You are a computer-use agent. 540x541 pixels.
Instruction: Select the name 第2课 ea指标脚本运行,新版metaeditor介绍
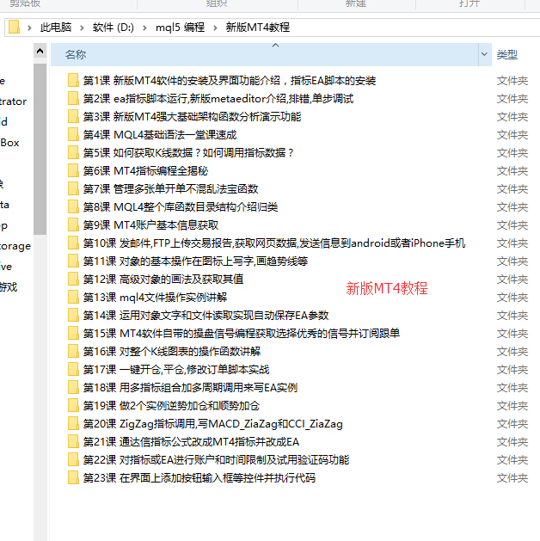[218, 99]
